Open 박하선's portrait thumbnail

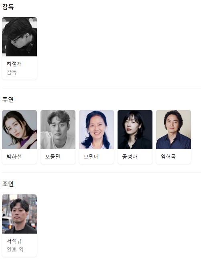[19, 130]
